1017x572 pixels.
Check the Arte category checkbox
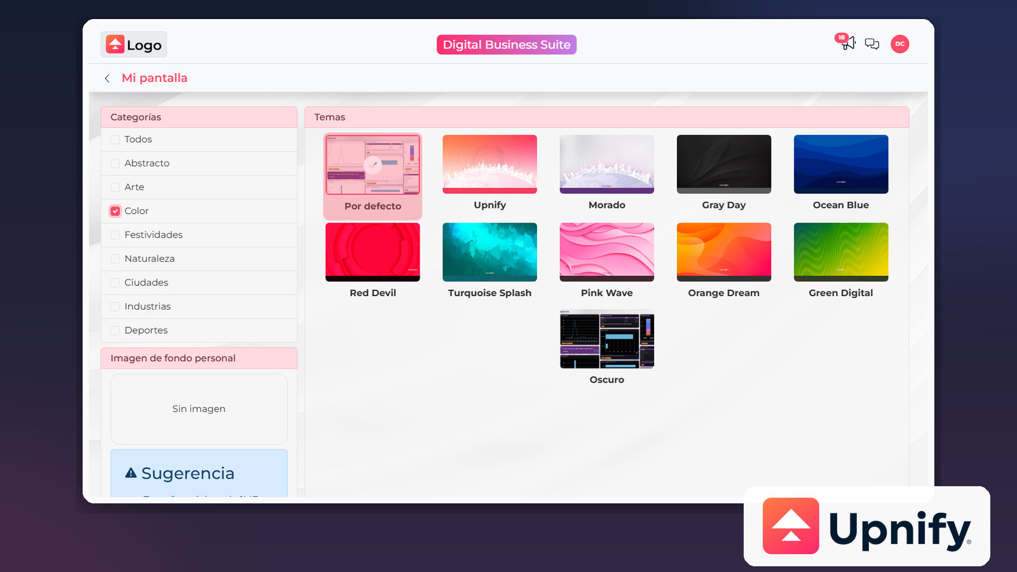[115, 187]
